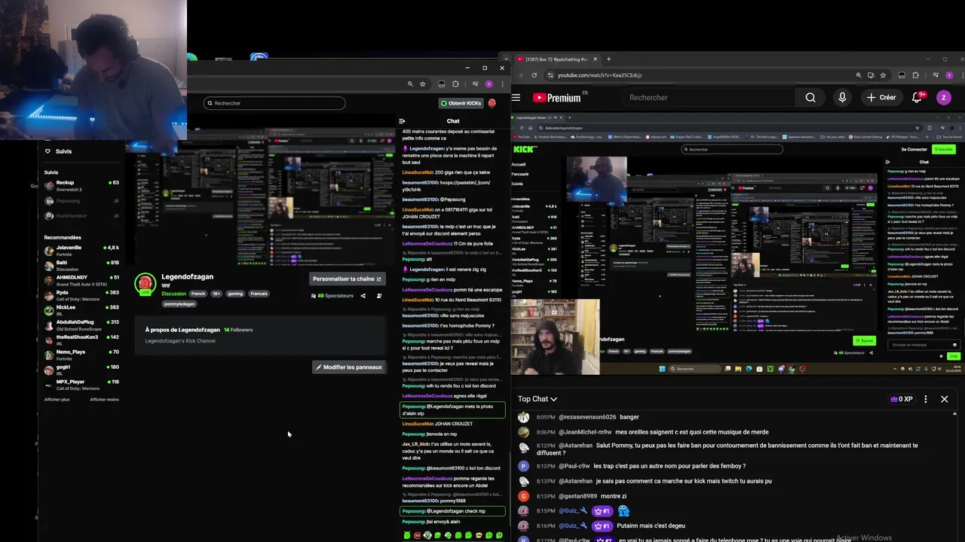Screen dimensions: 965x542
Task: Open Extensions in the YouTube browser window
Action: click(x=915, y=75)
